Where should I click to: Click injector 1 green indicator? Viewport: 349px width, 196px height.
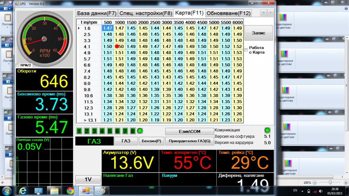pyautogui.click(x=79, y=131)
